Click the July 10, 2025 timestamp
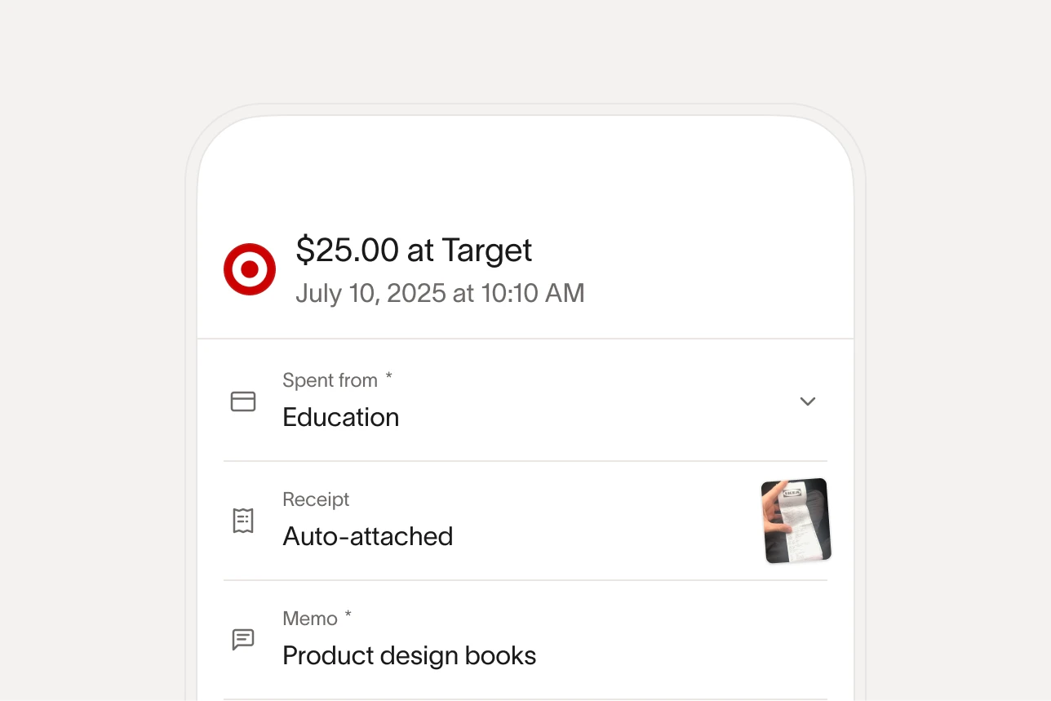 [x=439, y=293]
